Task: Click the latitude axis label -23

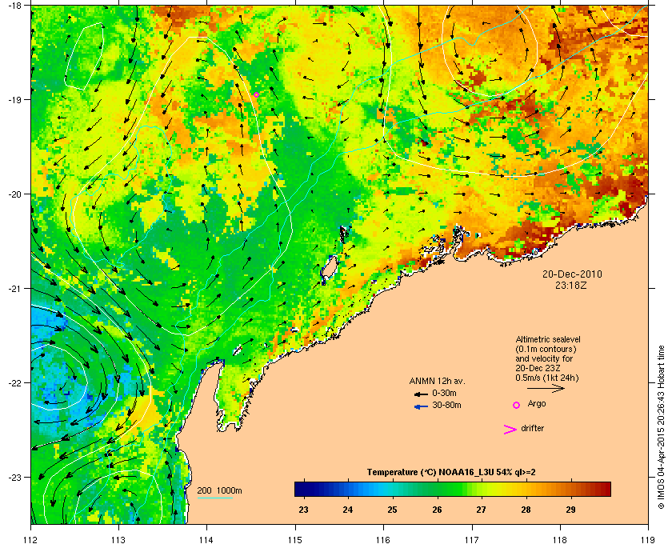Action: click(15, 477)
